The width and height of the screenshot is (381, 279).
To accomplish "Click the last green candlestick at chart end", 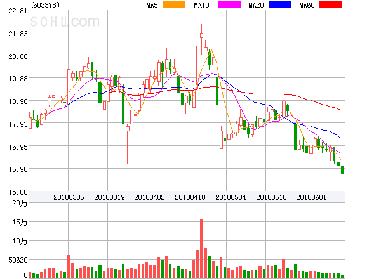I will pos(342,170).
